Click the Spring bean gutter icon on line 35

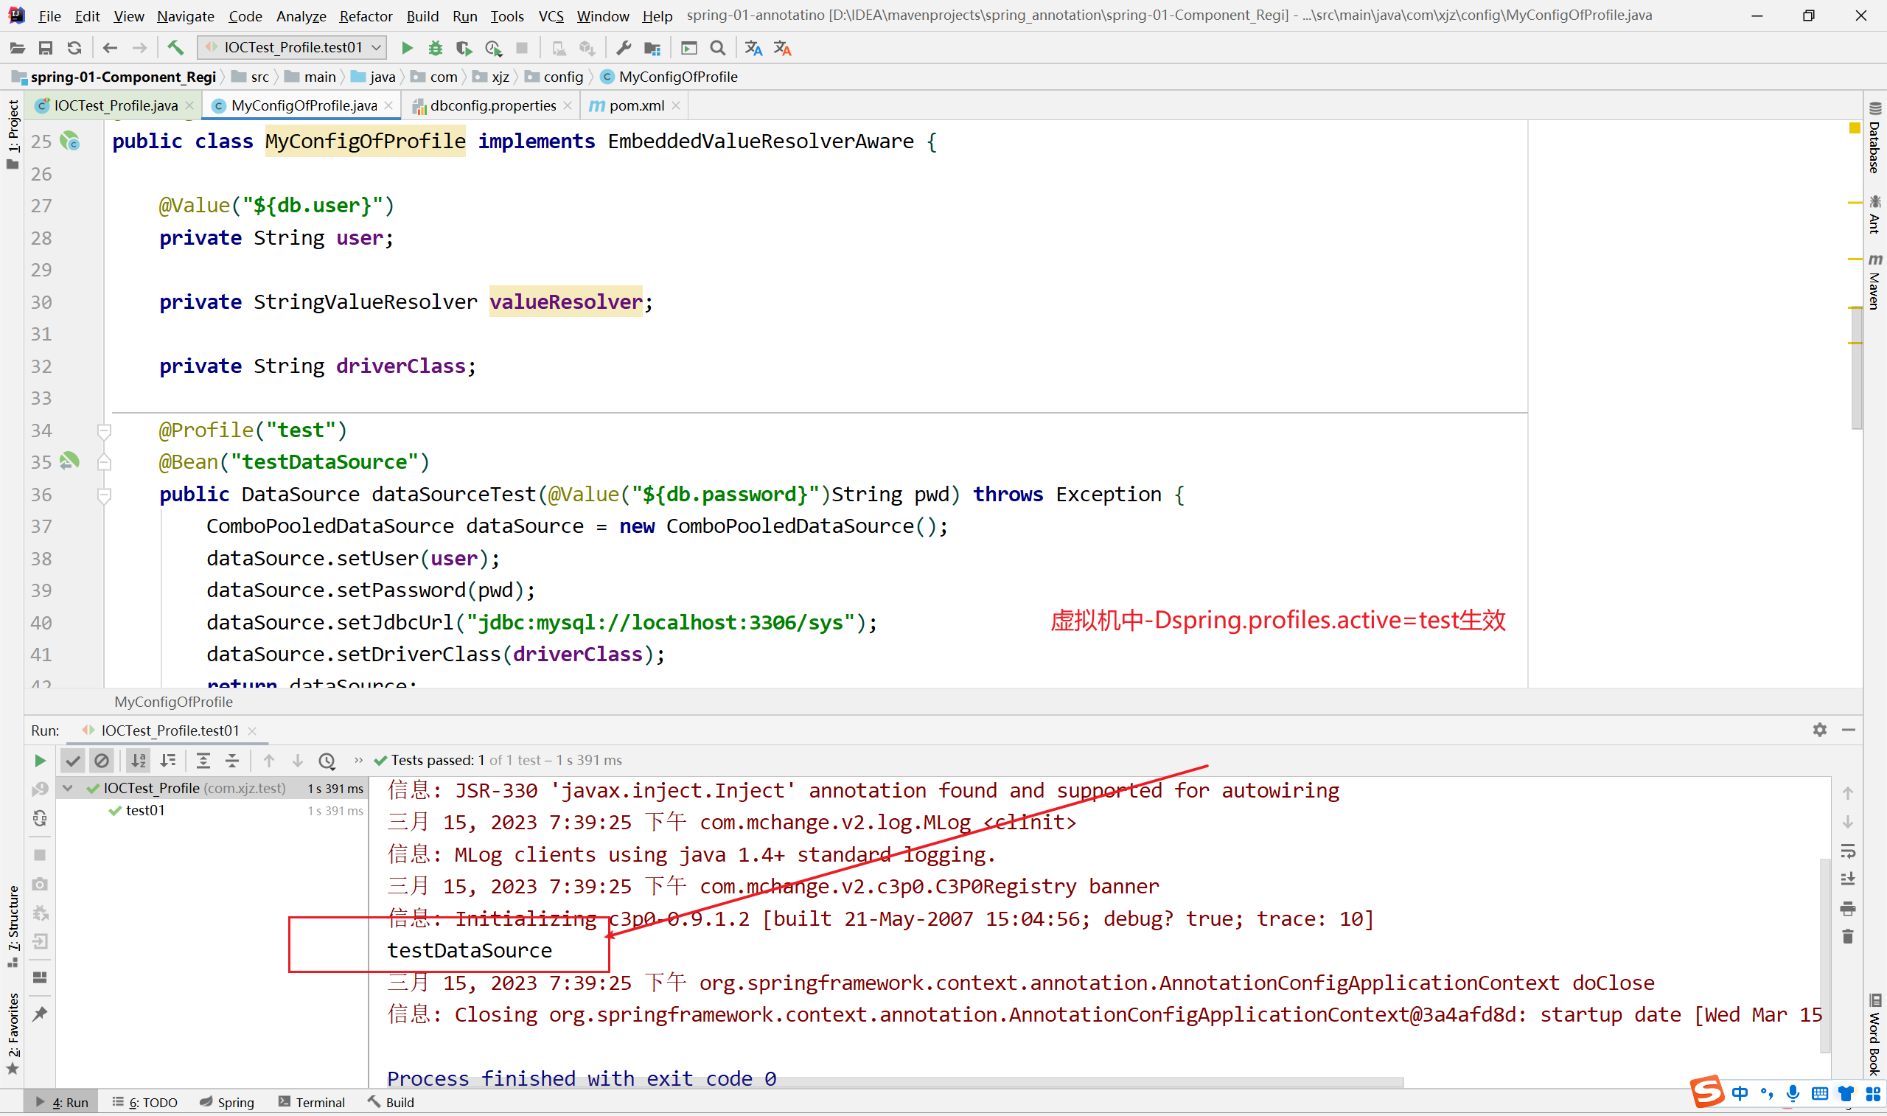tap(69, 461)
